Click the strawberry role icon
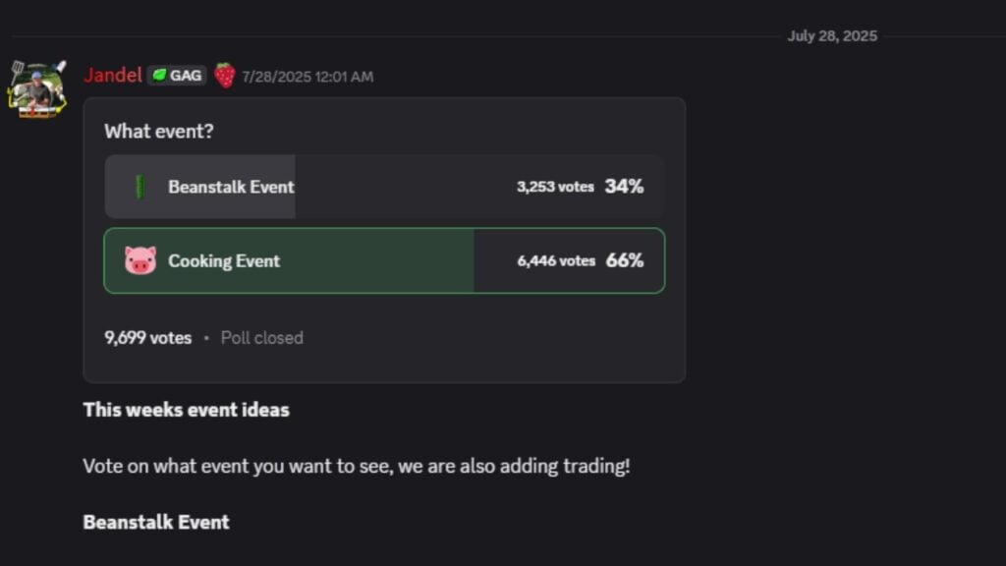Viewport: 1006px width, 566px height. point(225,76)
